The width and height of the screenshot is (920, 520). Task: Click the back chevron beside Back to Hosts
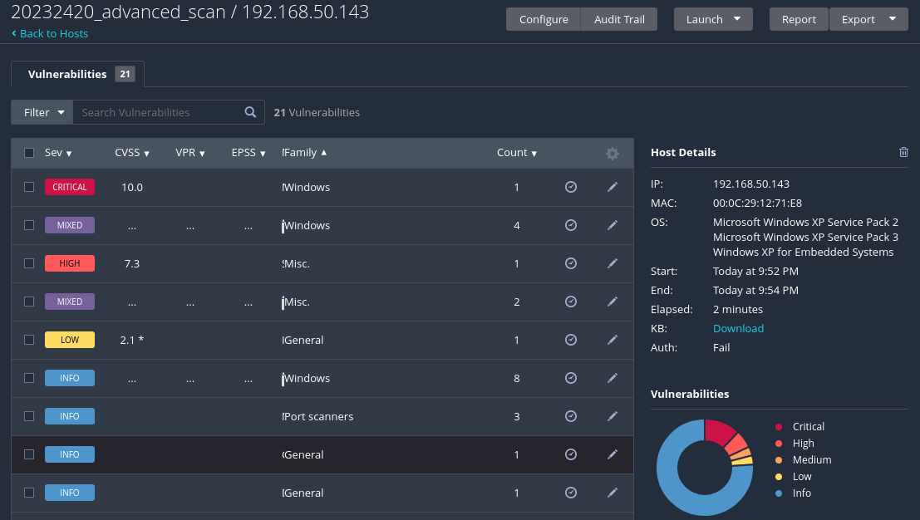pos(14,33)
